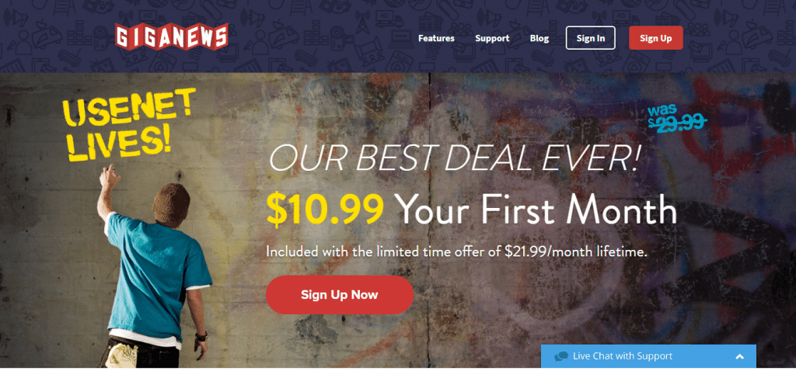Click the $21.99/month lifetime offer text
This screenshot has width=796, height=371.
[x=576, y=251]
